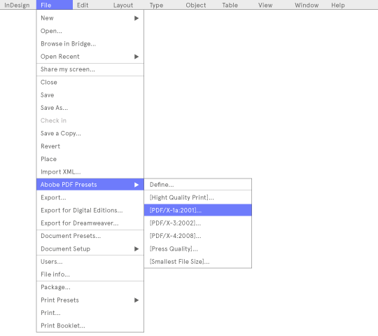Choose Export... menu entry

(90, 197)
